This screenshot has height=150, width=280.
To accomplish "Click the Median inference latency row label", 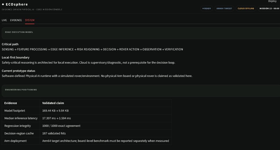I will click(21, 118).
